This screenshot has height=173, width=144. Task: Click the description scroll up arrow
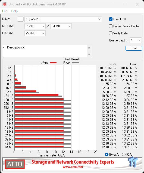(89, 48)
